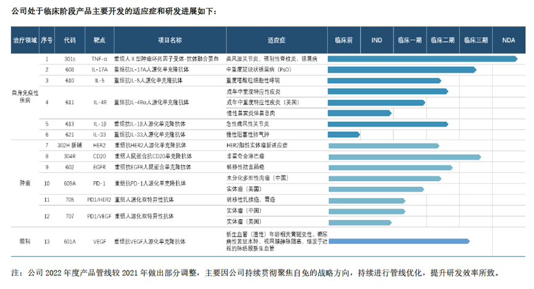Select the 自身免疫性疾病 category cell
The width and height of the screenshot is (534, 289).
click(x=25, y=96)
